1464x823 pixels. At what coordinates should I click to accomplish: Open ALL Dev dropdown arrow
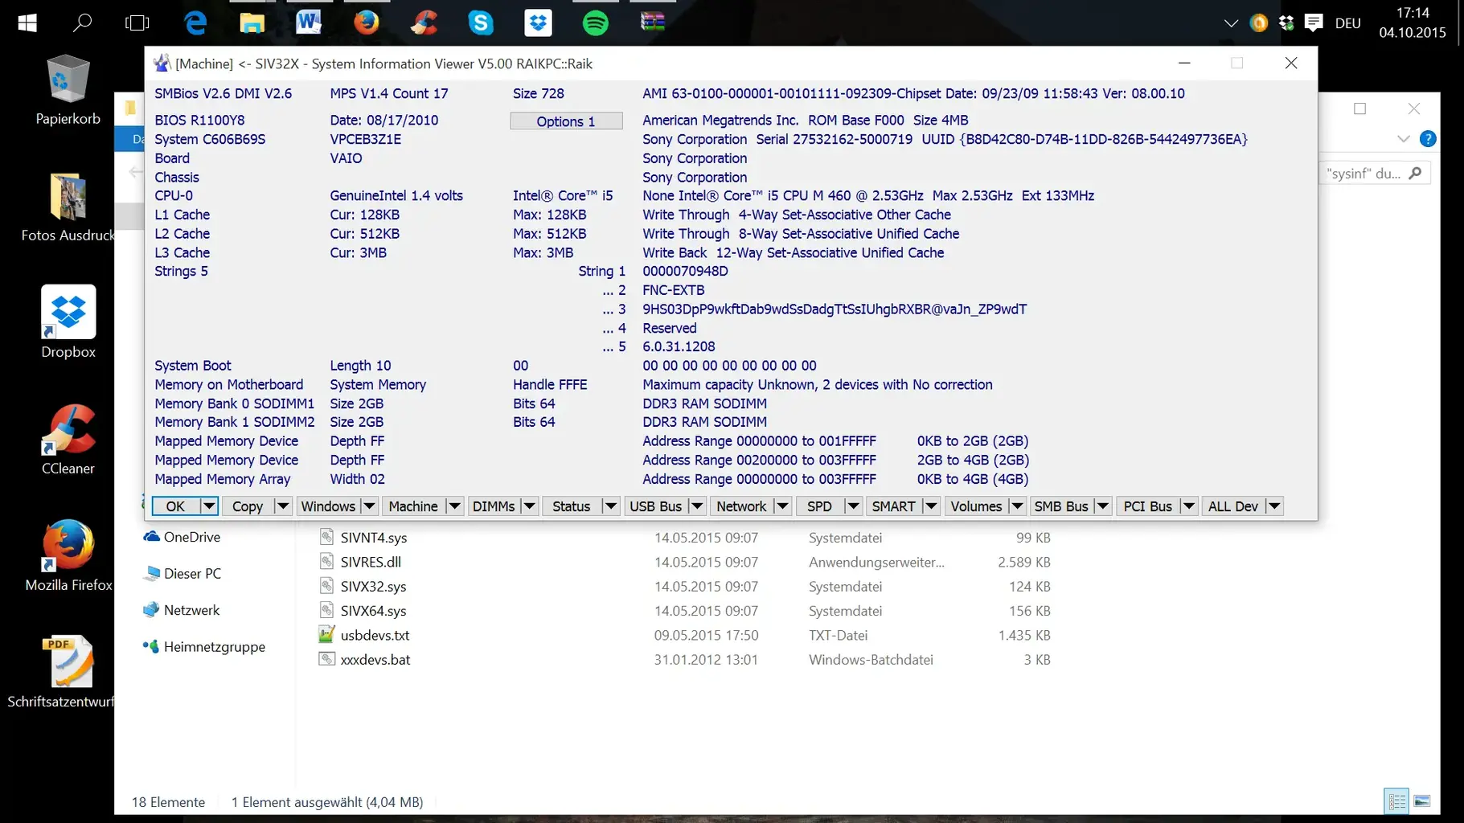coord(1274,506)
